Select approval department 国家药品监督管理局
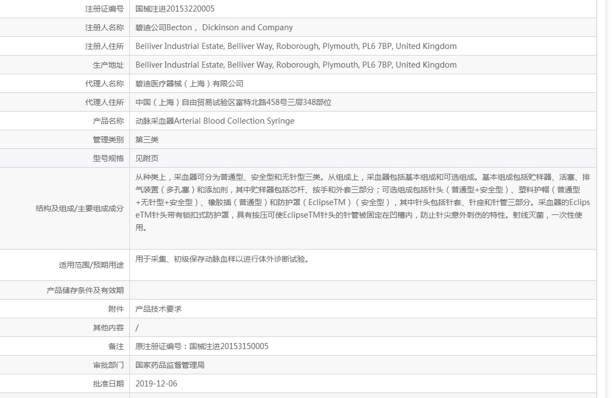Viewport: 612px width, 398px height. coord(170,365)
